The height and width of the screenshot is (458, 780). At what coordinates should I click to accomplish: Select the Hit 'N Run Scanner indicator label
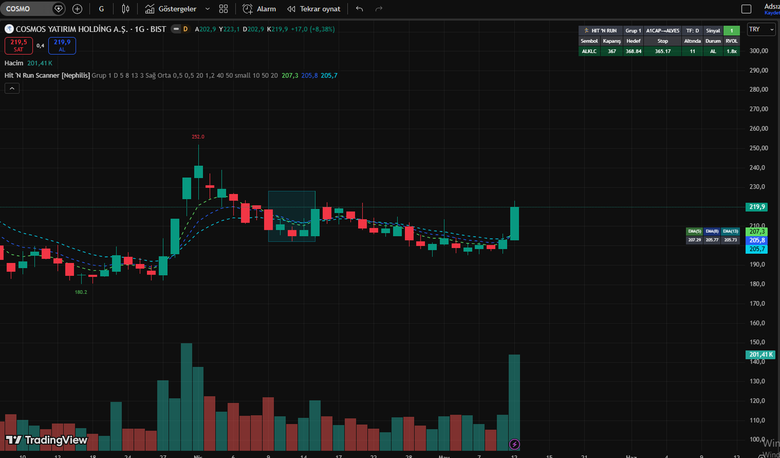click(47, 75)
